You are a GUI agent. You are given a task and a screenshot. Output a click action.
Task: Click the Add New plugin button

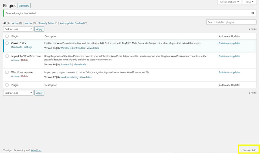[x=24, y=6]
